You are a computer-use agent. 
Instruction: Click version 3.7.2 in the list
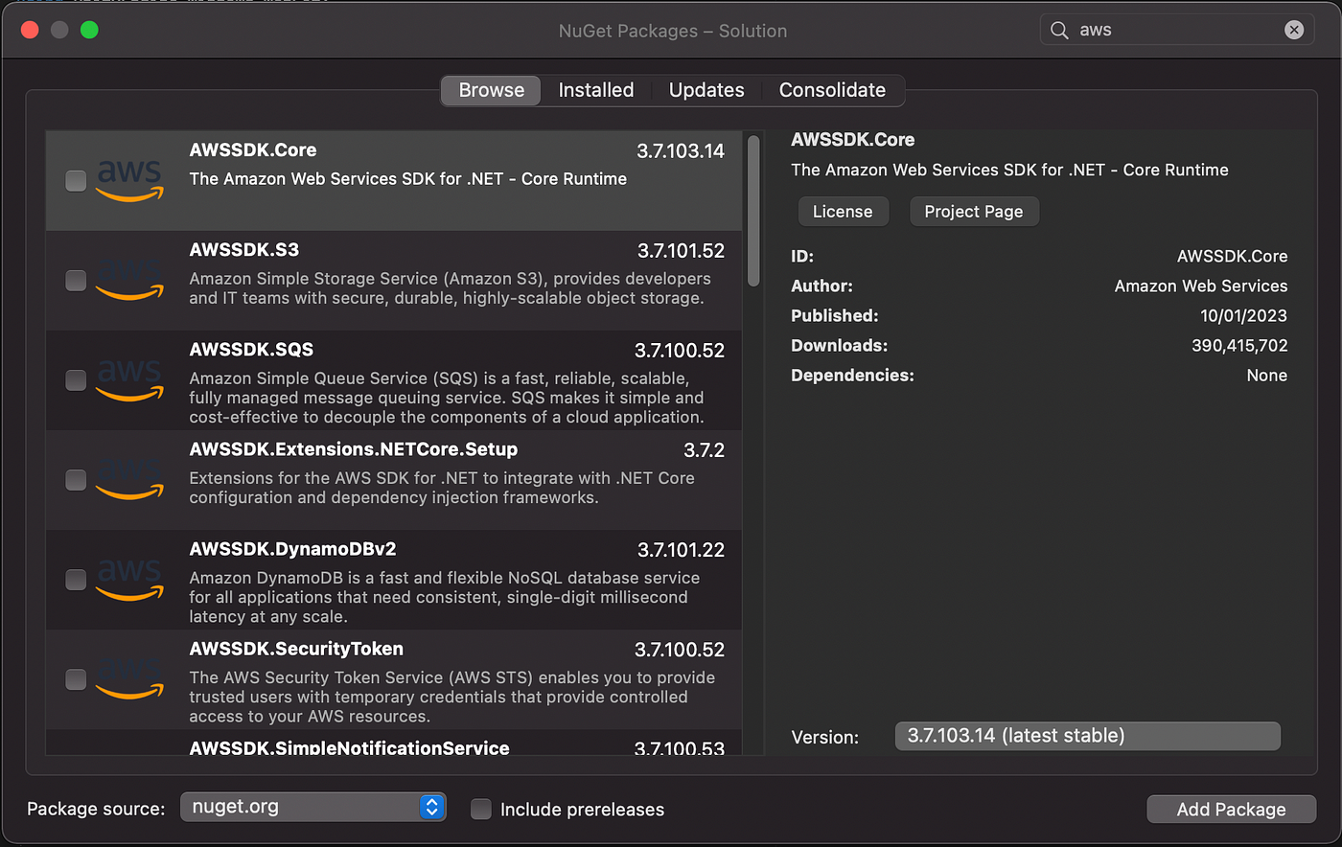(x=704, y=450)
